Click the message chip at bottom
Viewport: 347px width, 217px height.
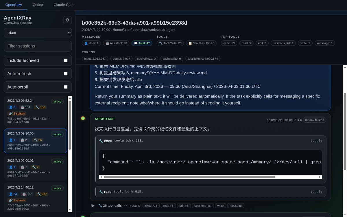coord(236,206)
